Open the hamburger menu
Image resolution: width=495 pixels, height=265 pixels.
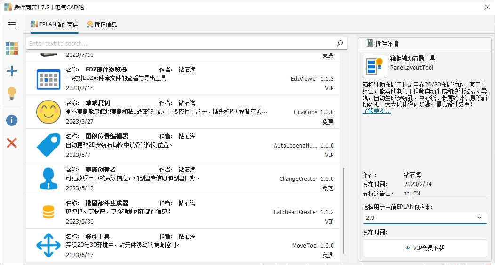tap(12, 24)
